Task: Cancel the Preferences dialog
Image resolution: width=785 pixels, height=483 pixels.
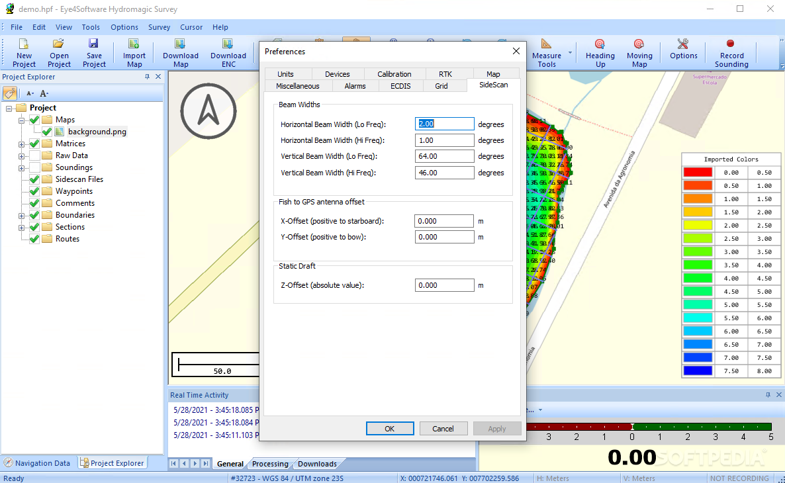Action: point(443,429)
